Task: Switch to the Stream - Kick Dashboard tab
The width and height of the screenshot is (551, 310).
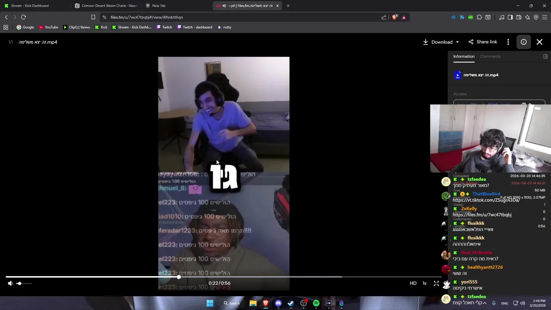Action: [x=34, y=6]
